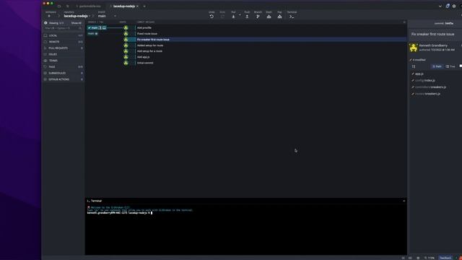Click the Pull toolbar icon

[233, 17]
